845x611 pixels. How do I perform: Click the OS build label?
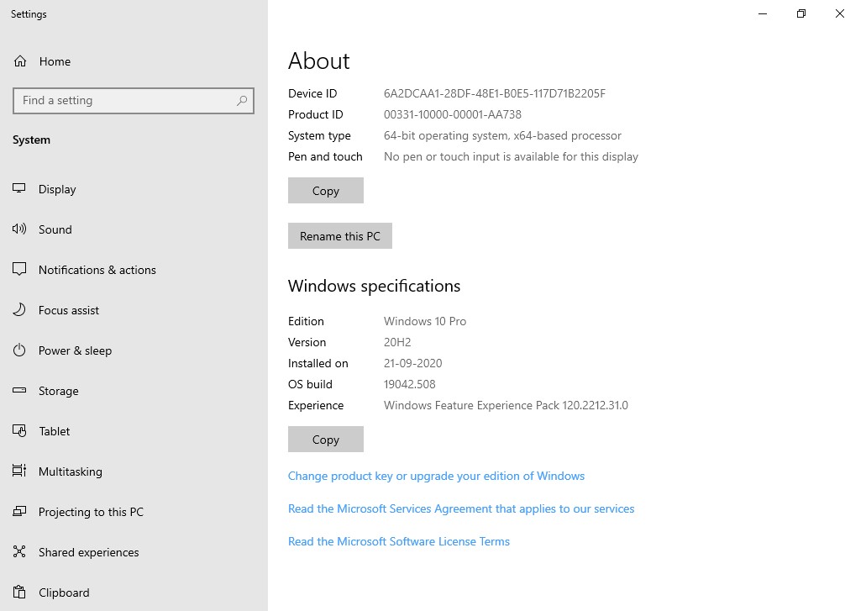[x=310, y=384]
